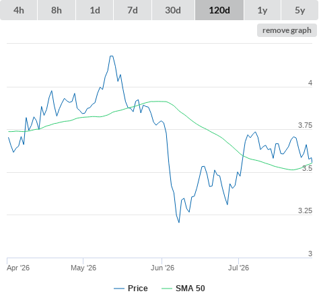The width and height of the screenshot is (319, 306).
Task: Click the green SMA 50 legend line marker
Action: 167,289
